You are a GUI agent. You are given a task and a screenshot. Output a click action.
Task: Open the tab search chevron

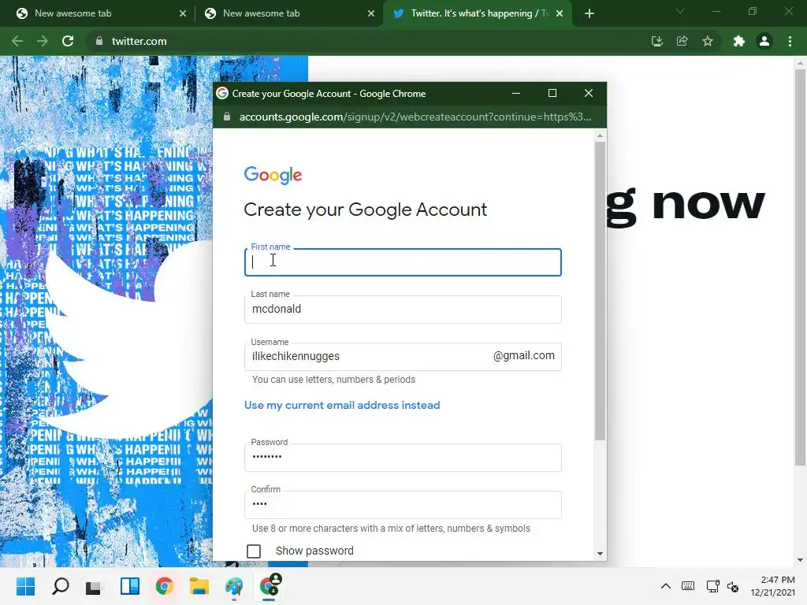680,11
